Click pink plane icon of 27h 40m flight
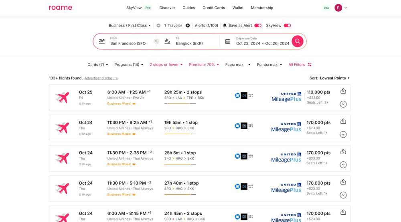 [x=63, y=188]
